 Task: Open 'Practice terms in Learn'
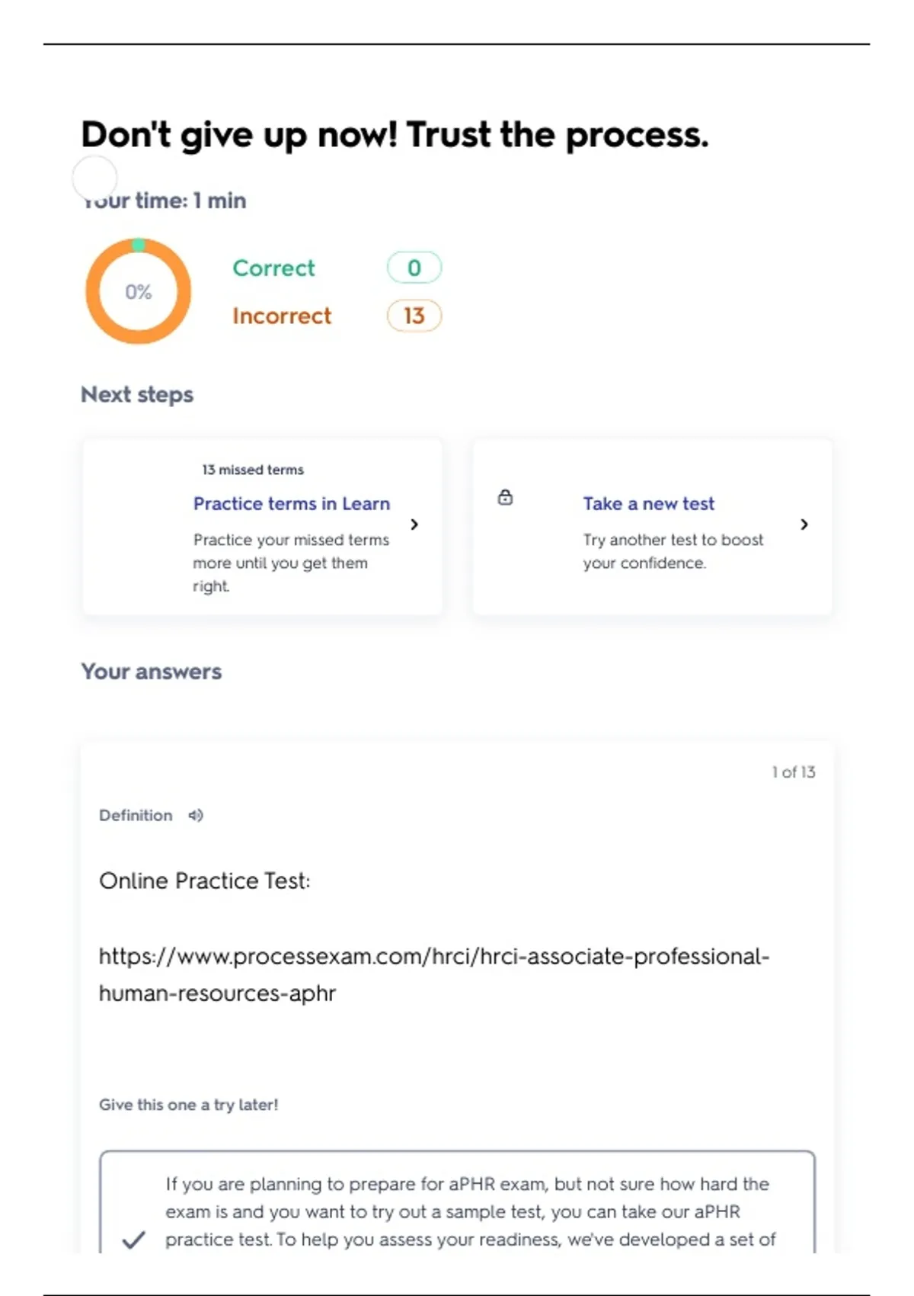tap(291, 504)
